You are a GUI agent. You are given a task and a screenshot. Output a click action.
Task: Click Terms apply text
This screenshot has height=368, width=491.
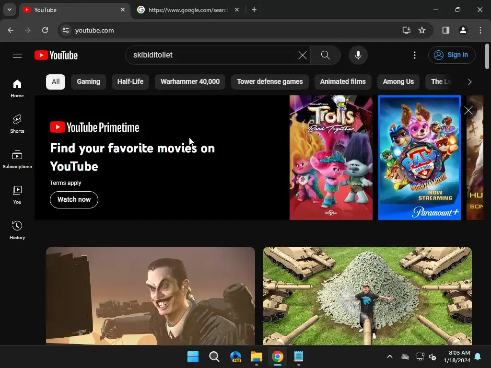pyautogui.click(x=65, y=183)
